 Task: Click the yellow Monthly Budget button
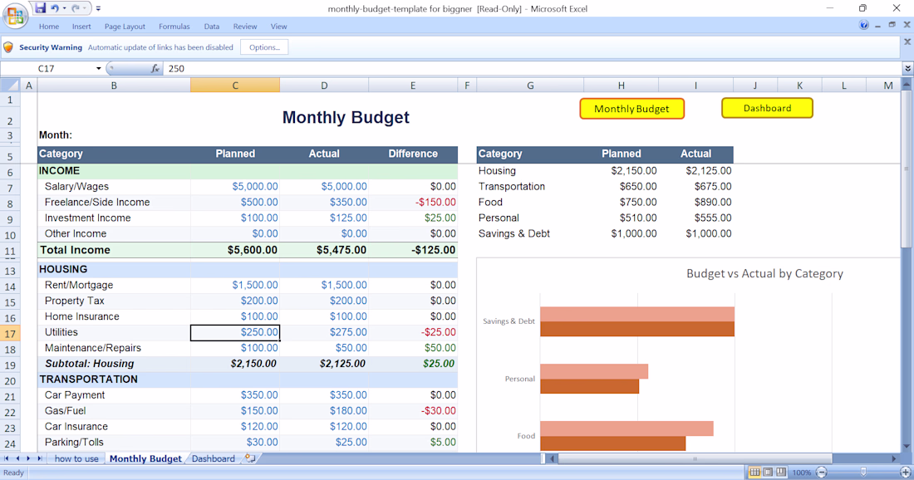(x=631, y=108)
